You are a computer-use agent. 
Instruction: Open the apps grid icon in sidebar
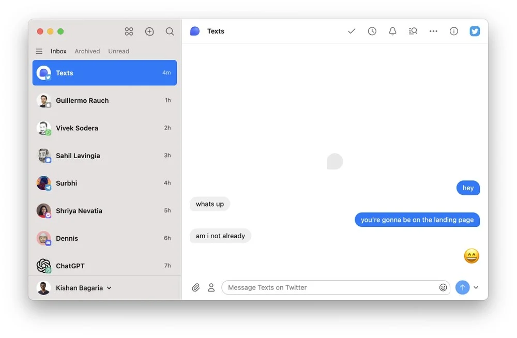coord(129,32)
